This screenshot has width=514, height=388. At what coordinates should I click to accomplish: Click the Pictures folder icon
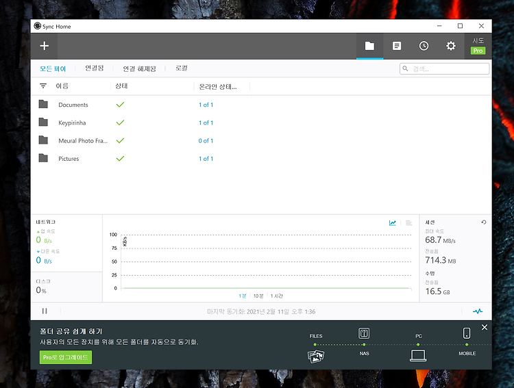(x=43, y=158)
